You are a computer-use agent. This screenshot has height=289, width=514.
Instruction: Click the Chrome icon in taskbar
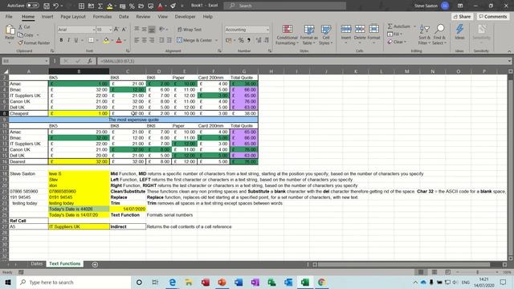point(321,282)
